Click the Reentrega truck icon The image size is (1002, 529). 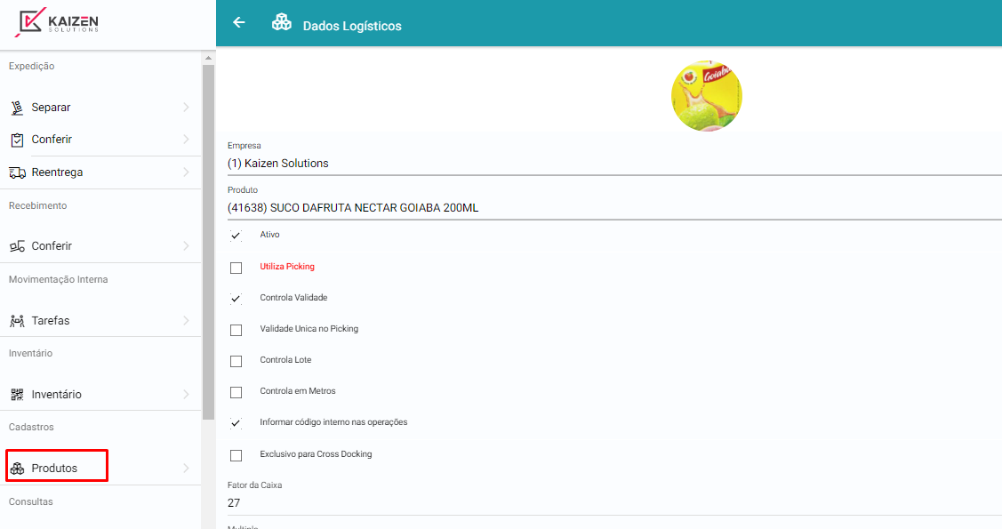click(17, 172)
